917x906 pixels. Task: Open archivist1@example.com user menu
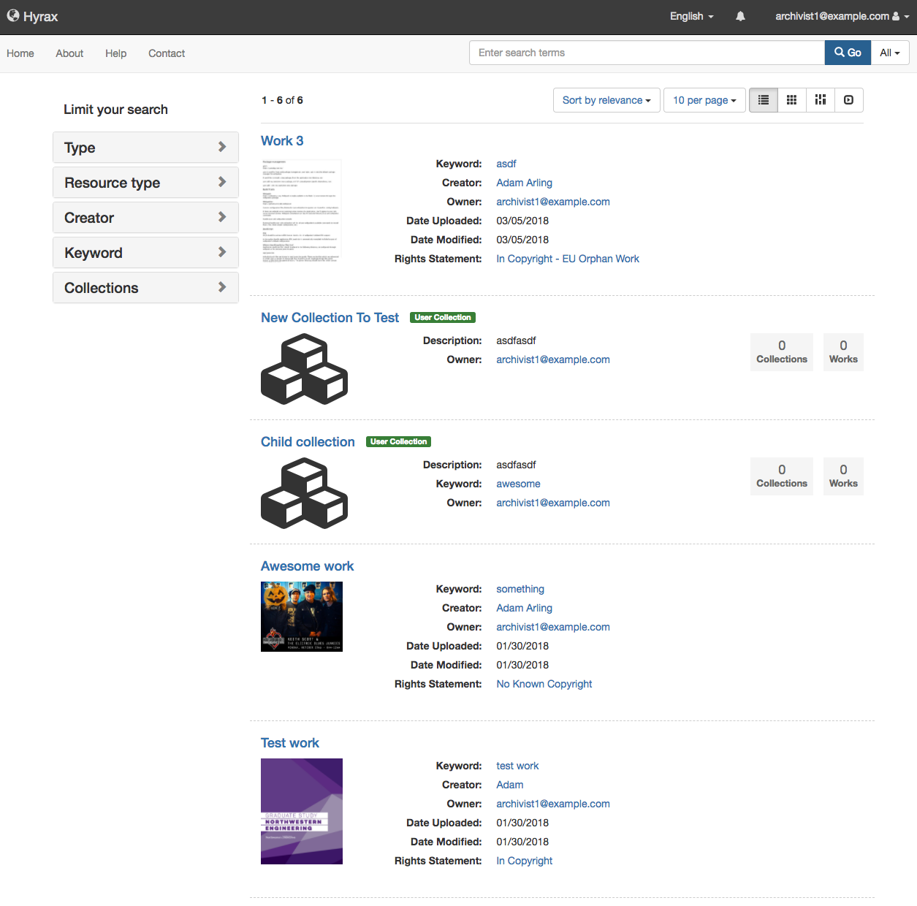click(842, 16)
